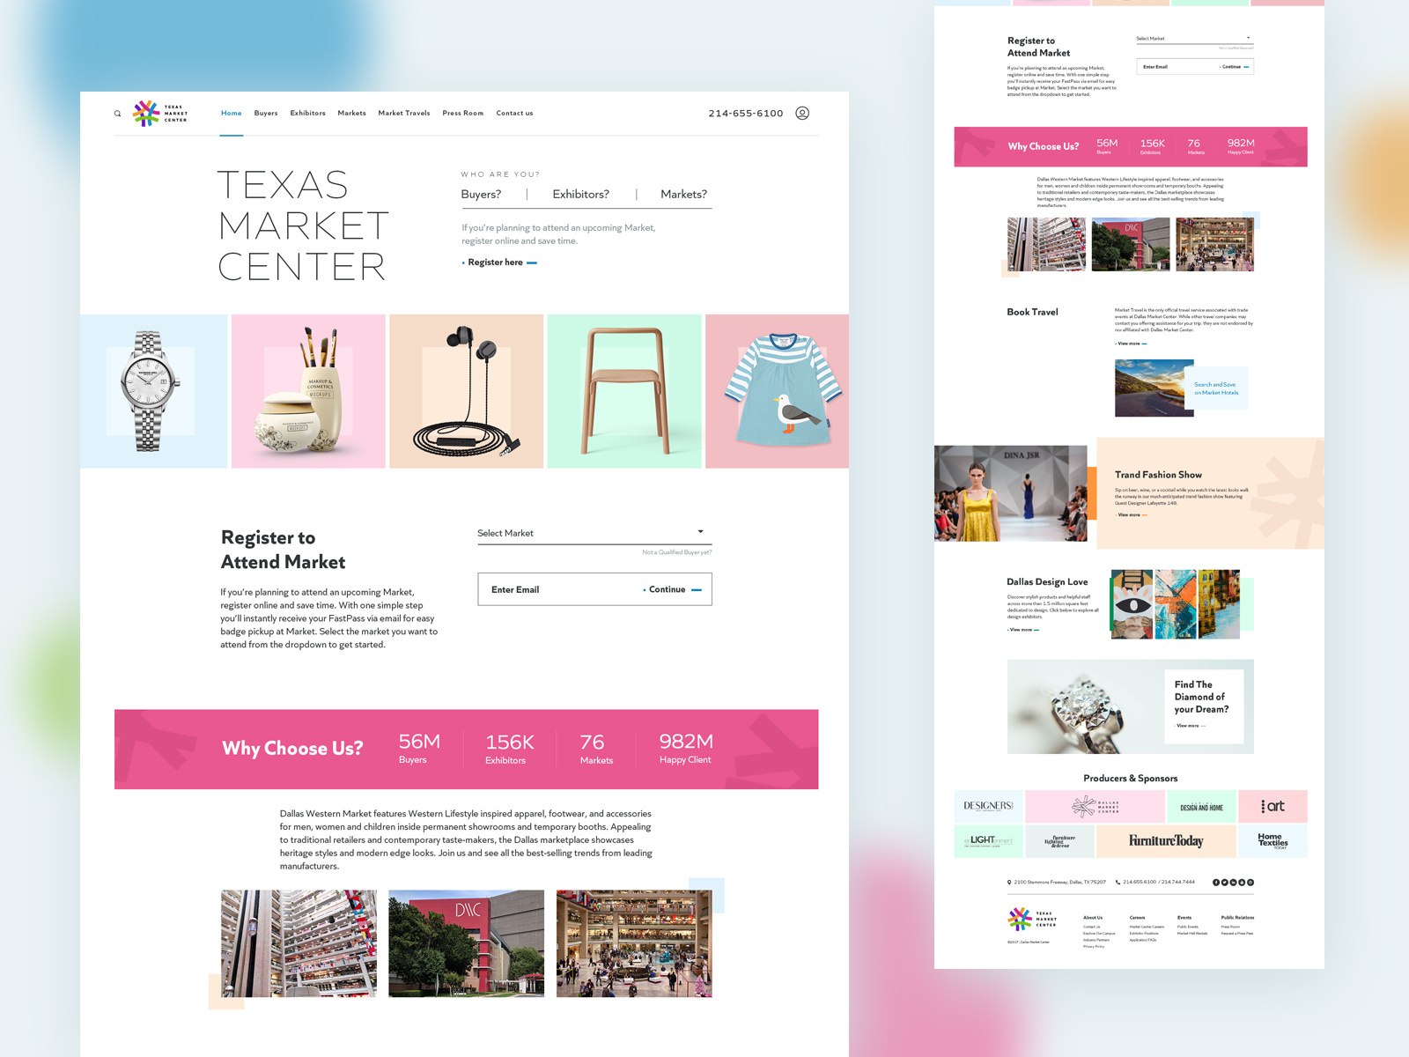This screenshot has width=1409, height=1057.
Task: Open the Select Market dropdown arrow chevron
Action: [700, 532]
